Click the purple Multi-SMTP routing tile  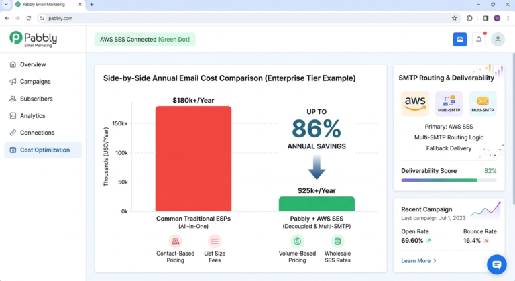pyautogui.click(x=449, y=103)
